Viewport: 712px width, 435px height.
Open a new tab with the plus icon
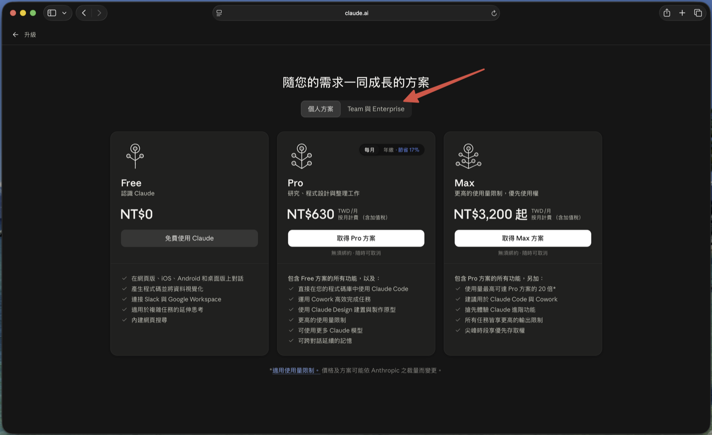[682, 13]
